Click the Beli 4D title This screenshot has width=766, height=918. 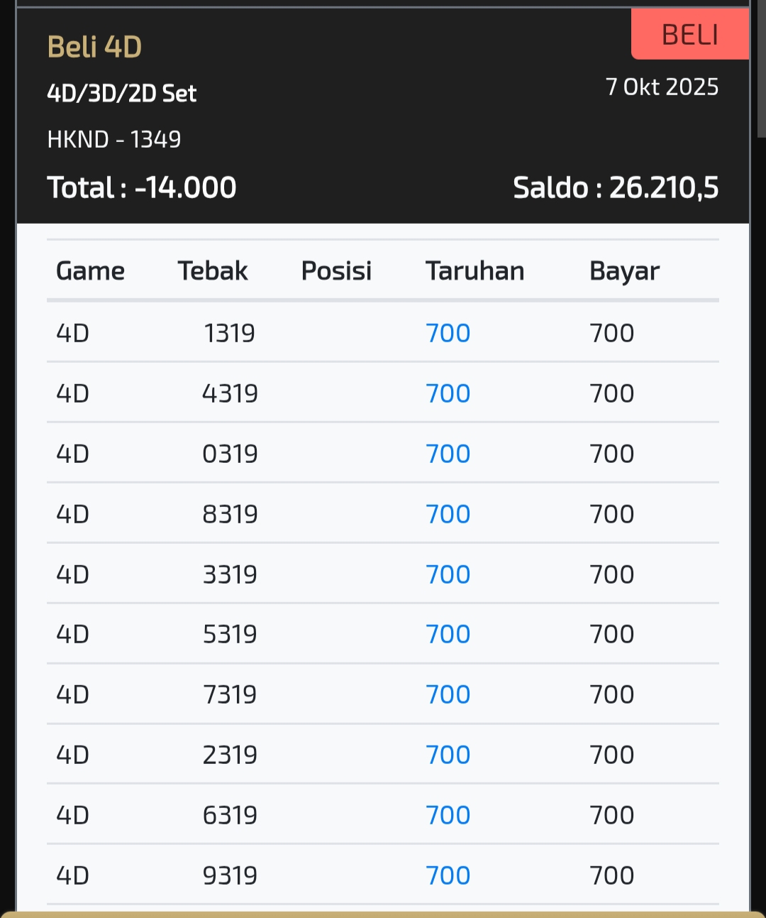(94, 47)
